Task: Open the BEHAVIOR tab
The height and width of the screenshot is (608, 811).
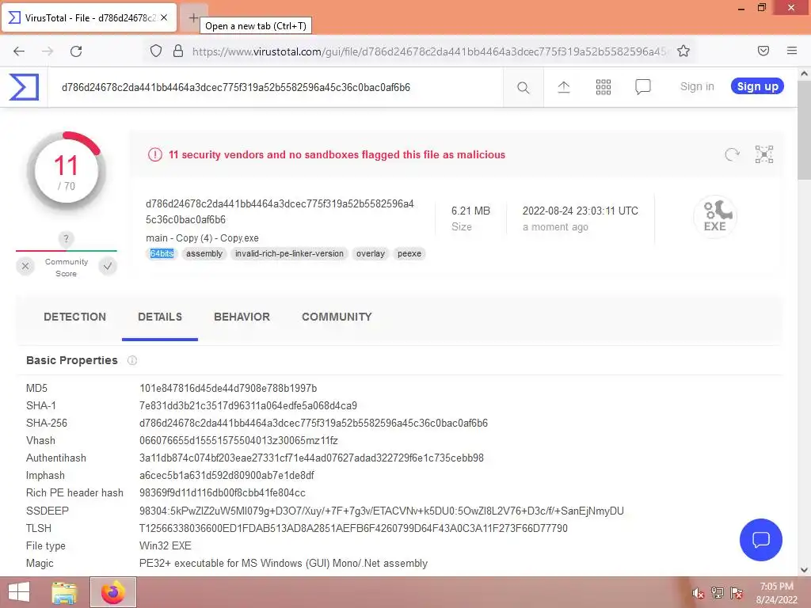Action: coord(242,317)
